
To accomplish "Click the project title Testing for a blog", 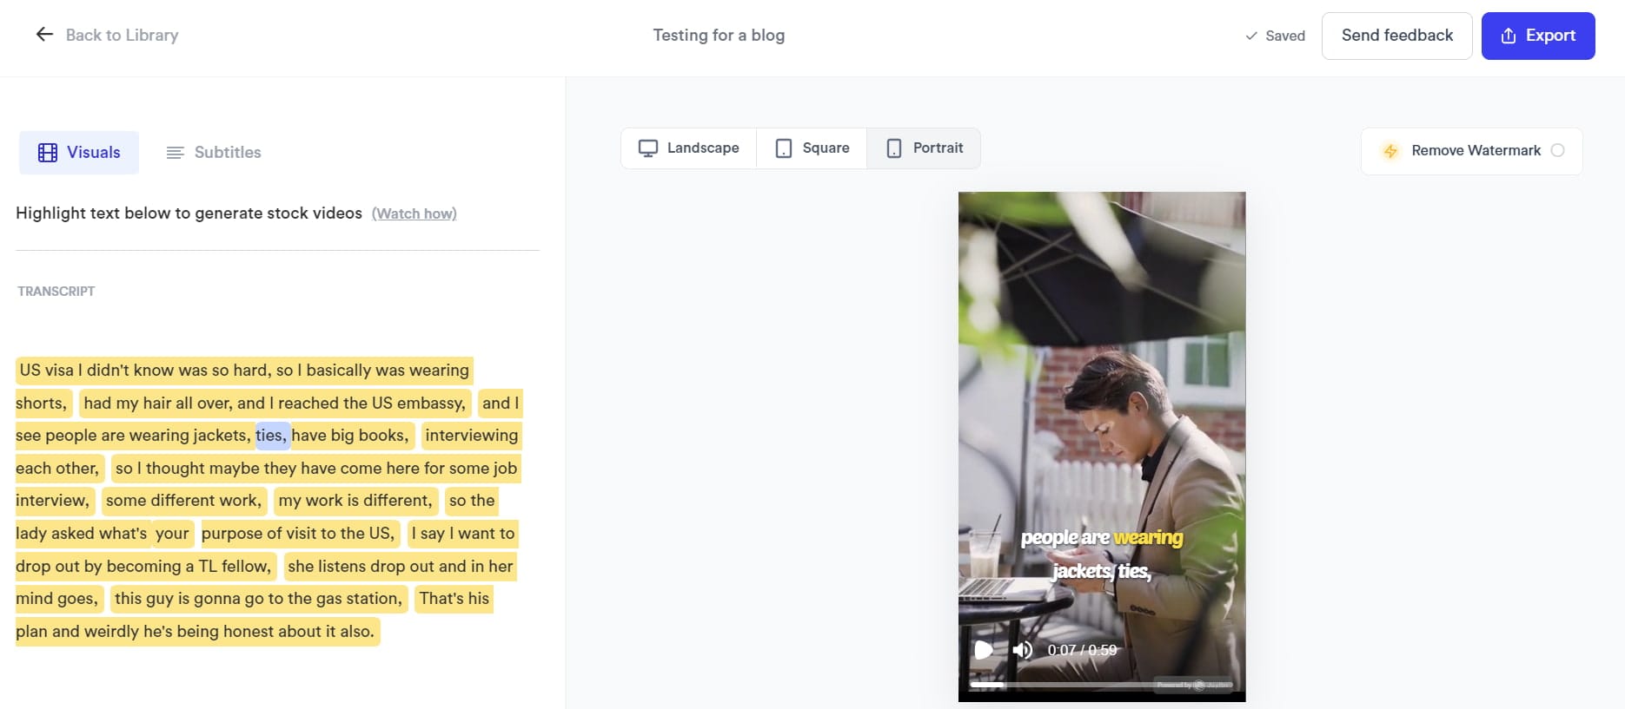I will (x=719, y=36).
